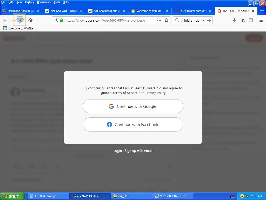Close the active Are 5400 RPM tab
The image size is (266, 200).
[x=253, y=11]
